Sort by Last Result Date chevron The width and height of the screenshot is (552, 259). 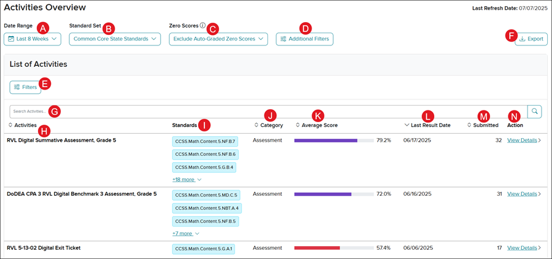pyautogui.click(x=407, y=125)
